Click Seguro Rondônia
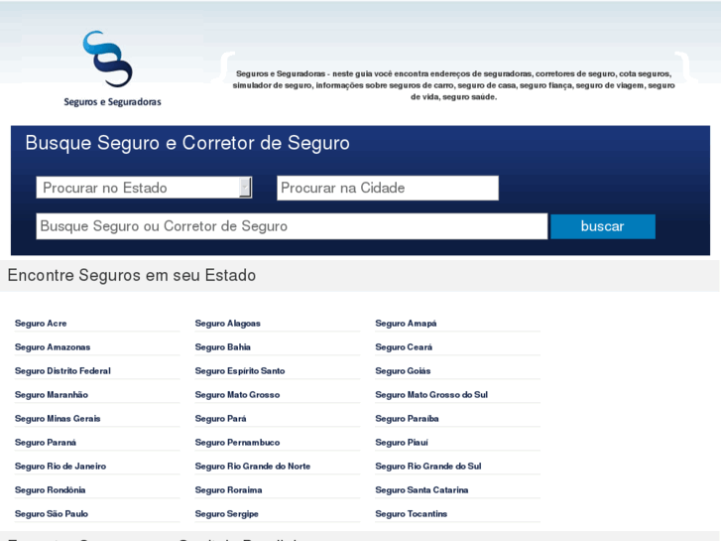721x541 pixels. coord(51,490)
